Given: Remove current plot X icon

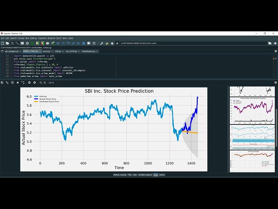Looking at the screenshot, I should click(17, 83).
